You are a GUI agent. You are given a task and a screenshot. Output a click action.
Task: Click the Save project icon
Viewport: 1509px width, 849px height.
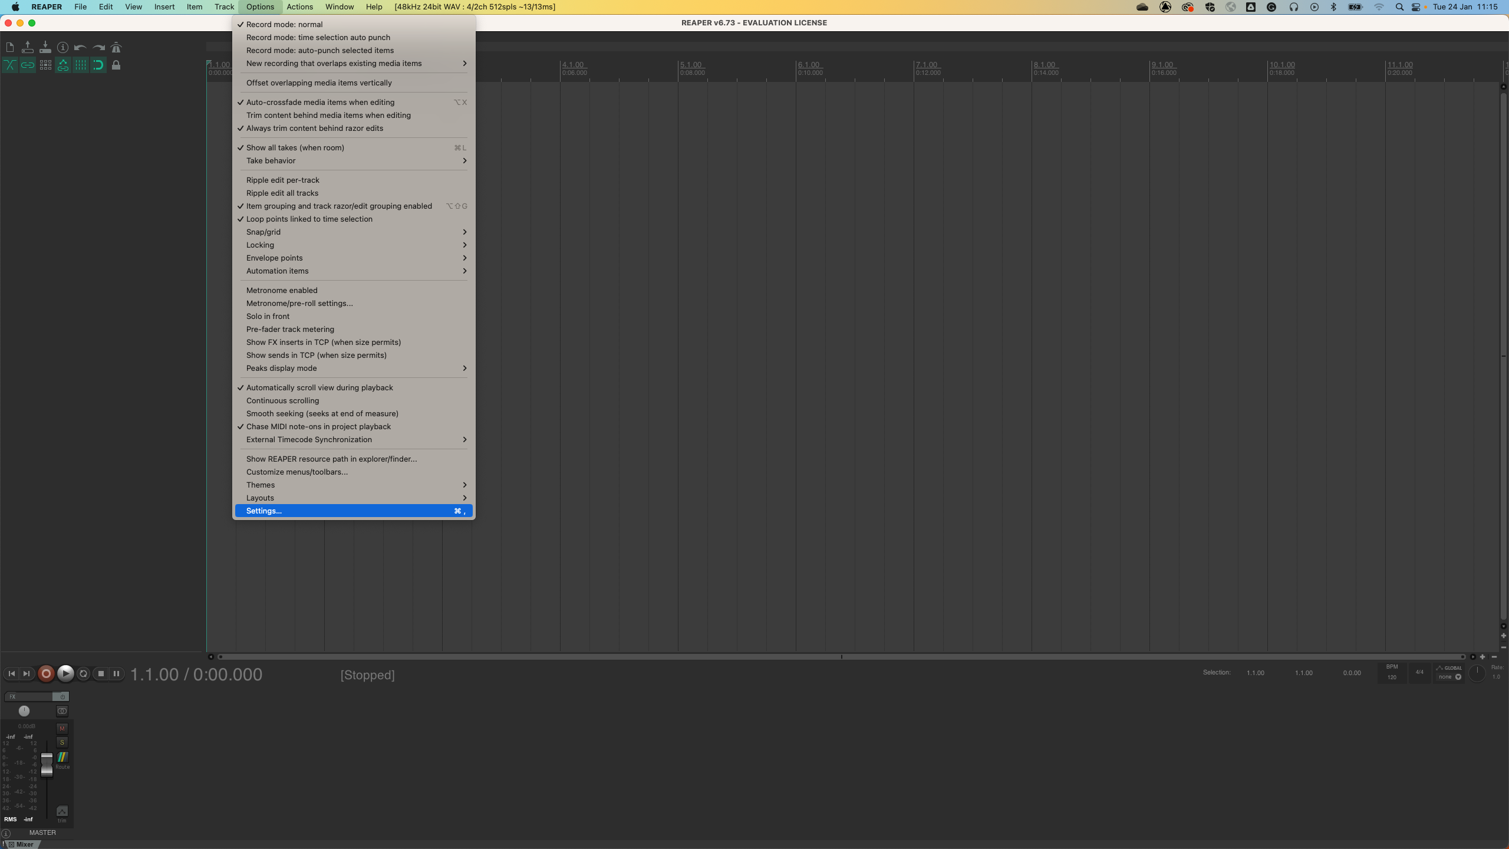click(x=45, y=47)
